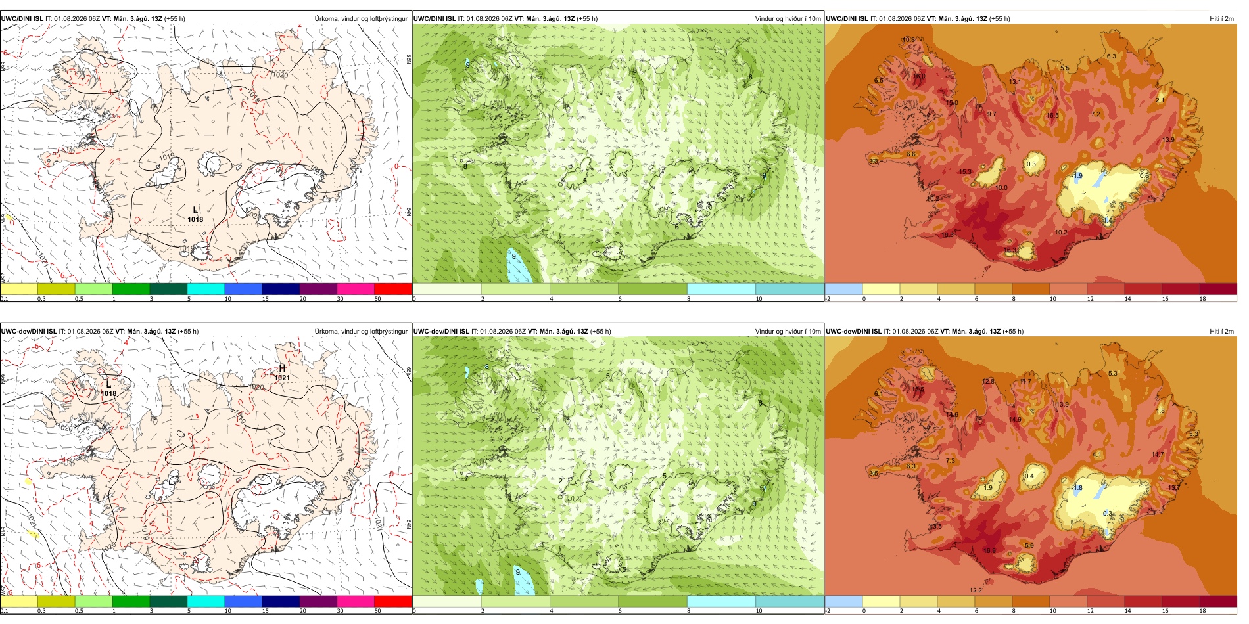Click the '6' wind speed value on UWC/DINI wind map
Screen dimensions: 1249x624
676,227
